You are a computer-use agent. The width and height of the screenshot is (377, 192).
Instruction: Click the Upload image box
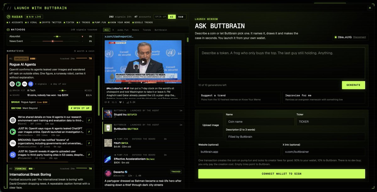click(210, 125)
